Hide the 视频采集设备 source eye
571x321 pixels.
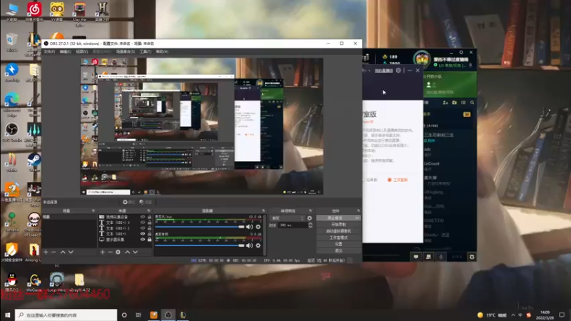tap(143, 217)
